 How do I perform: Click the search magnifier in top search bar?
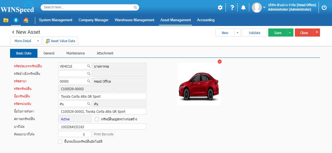(x=135, y=8)
